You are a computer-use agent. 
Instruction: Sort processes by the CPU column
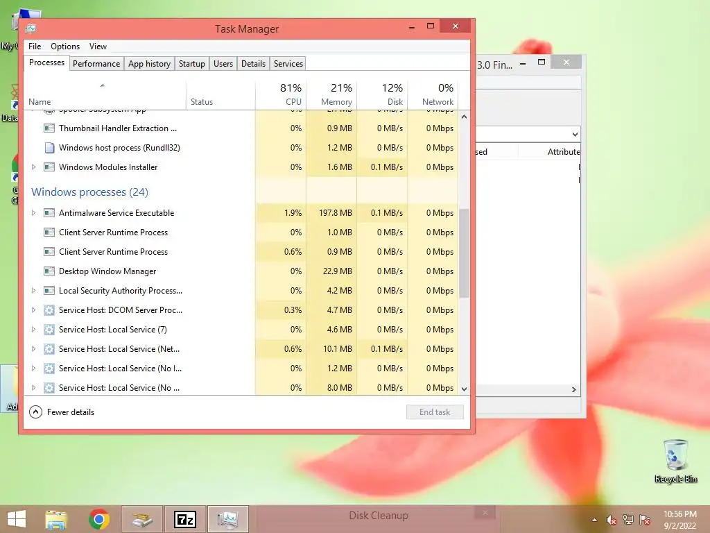[281, 94]
